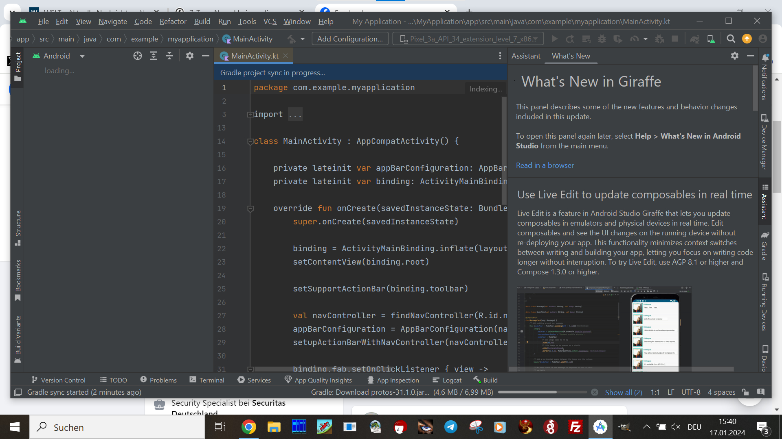Collapse the onCreate function fold marker
Image resolution: width=782 pixels, height=439 pixels.
pyautogui.click(x=250, y=209)
